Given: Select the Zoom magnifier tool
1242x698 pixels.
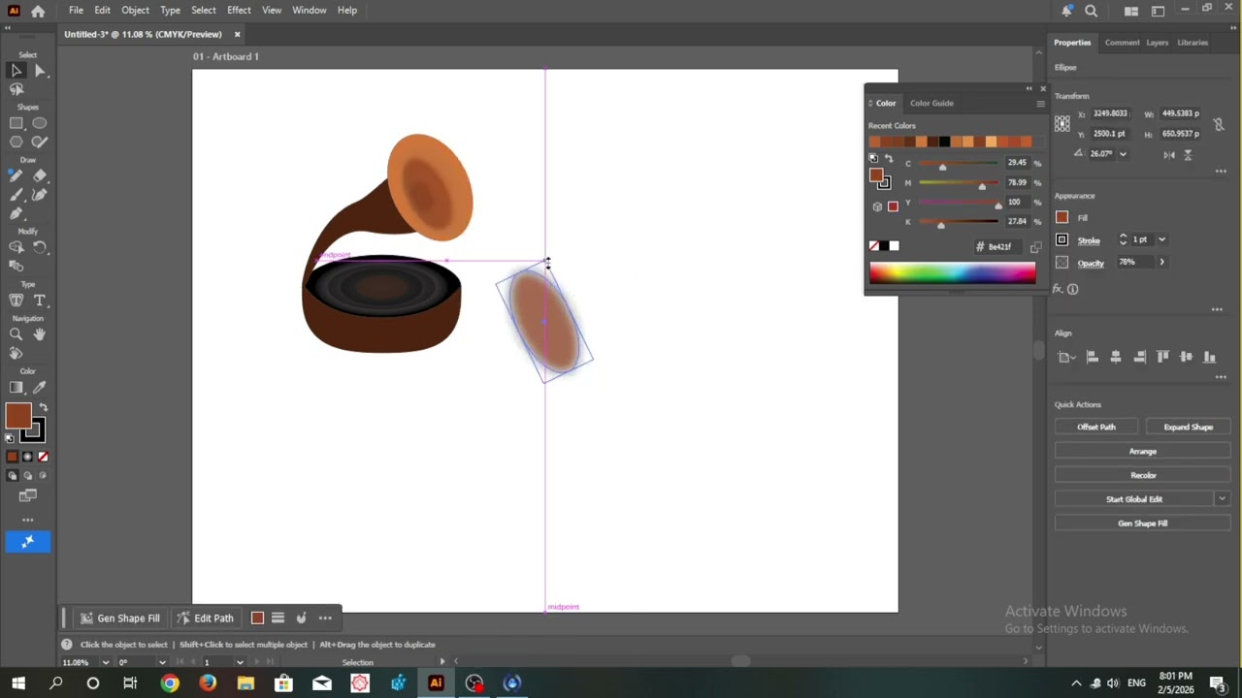Looking at the screenshot, I should click(16, 334).
